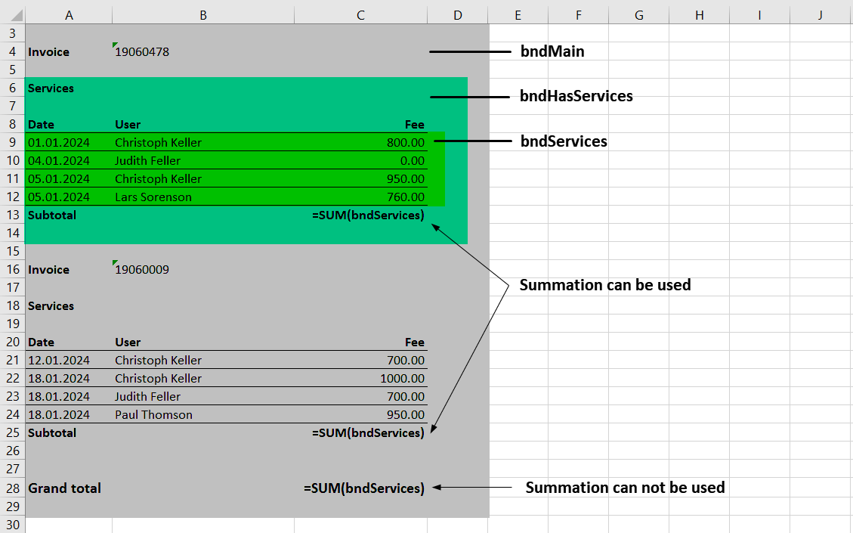Click invoice number 19060009 cell
Screen dimensions: 853x533
pos(142,270)
